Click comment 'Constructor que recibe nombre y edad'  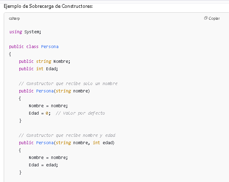pos(67,135)
